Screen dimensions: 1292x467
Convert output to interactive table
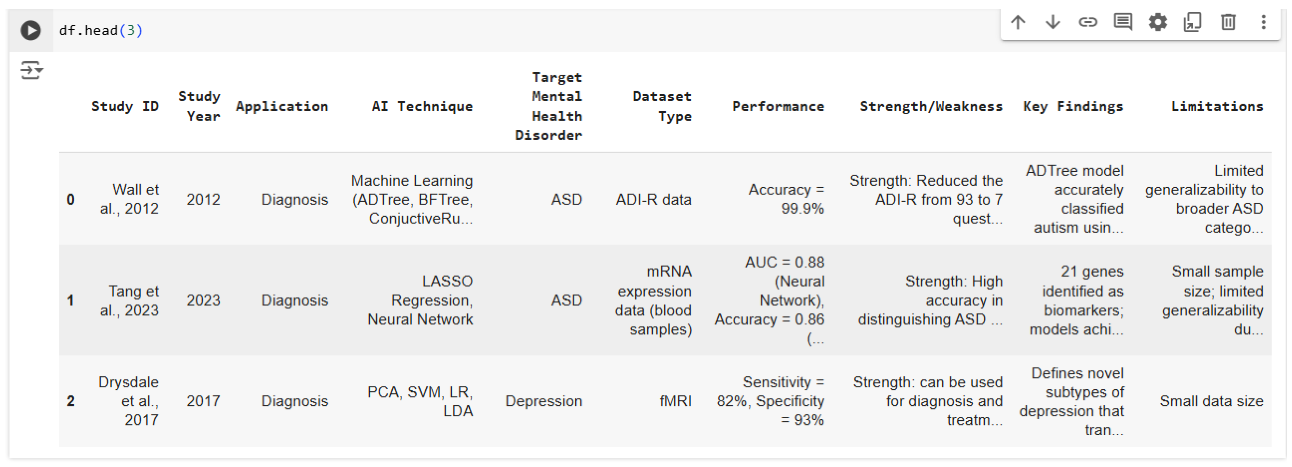click(30, 70)
